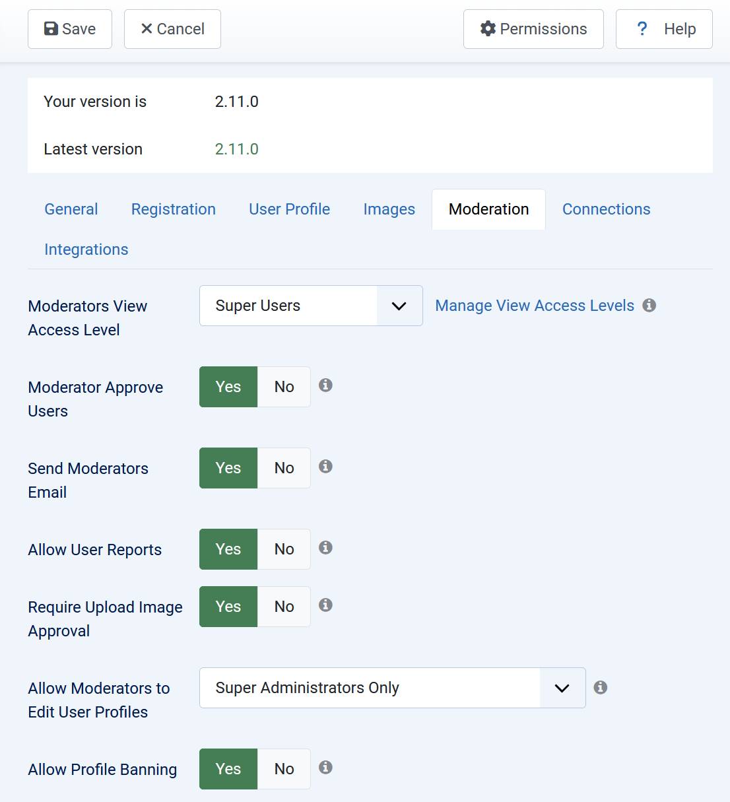Click info icon for Send Moderators Email
The height and width of the screenshot is (802, 730).
[x=325, y=467]
